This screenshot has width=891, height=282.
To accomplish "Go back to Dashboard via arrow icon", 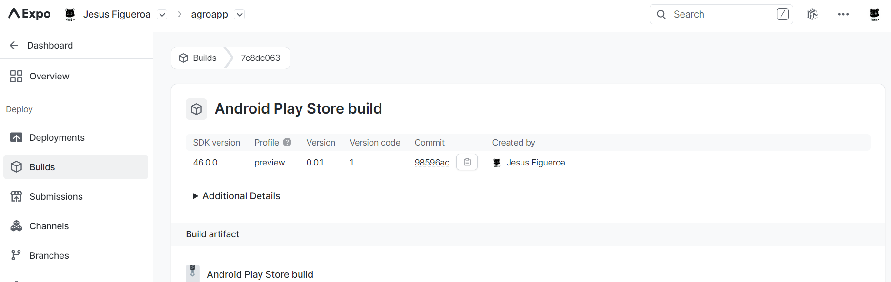I will pos(14,45).
